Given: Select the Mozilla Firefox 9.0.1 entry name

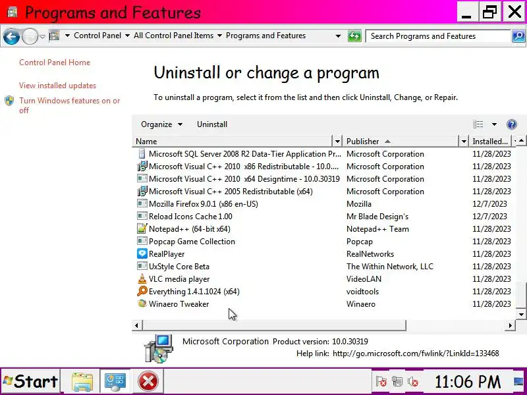Looking at the screenshot, I should 204,204.
